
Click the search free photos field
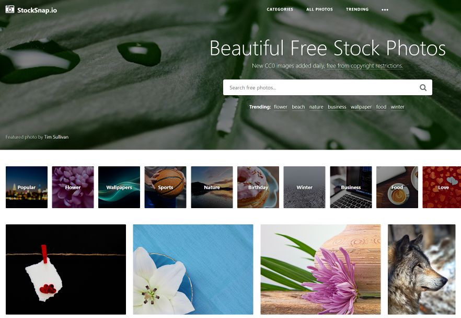tap(328, 87)
